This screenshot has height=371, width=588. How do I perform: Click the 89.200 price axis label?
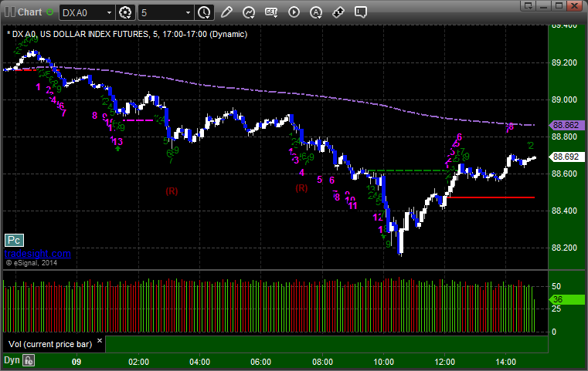tap(564, 63)
